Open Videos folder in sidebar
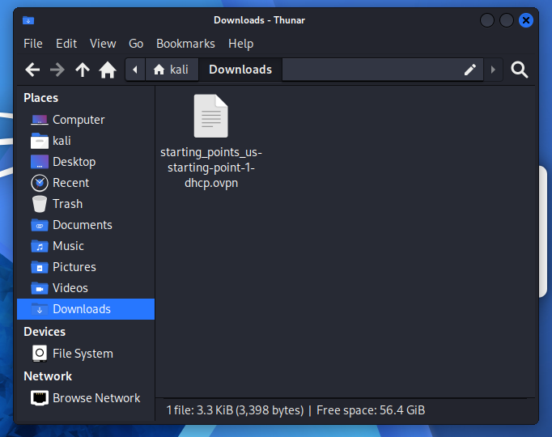This screenshot has height=437, width=552. [86, 288]
